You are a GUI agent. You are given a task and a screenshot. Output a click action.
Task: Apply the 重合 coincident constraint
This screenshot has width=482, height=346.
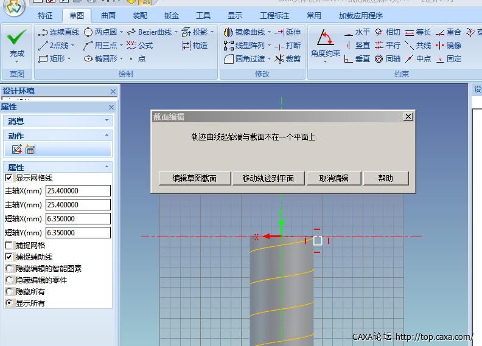point(449,32)
